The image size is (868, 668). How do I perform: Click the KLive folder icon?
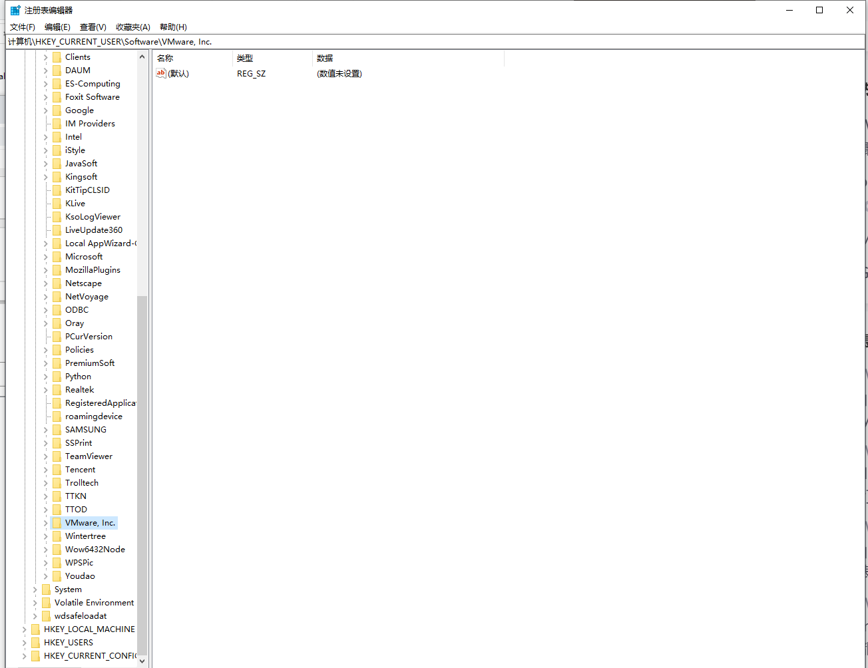coord(57,204)
